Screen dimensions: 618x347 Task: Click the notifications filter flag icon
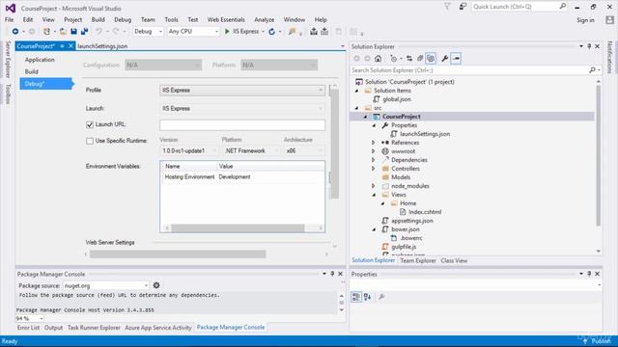(x=447, y=7)
